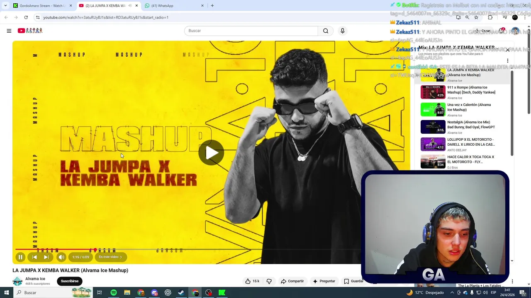This screenshot has width=531, height=298.
Task: Save video with Guardar button
Action: click(x=354, y=281)
